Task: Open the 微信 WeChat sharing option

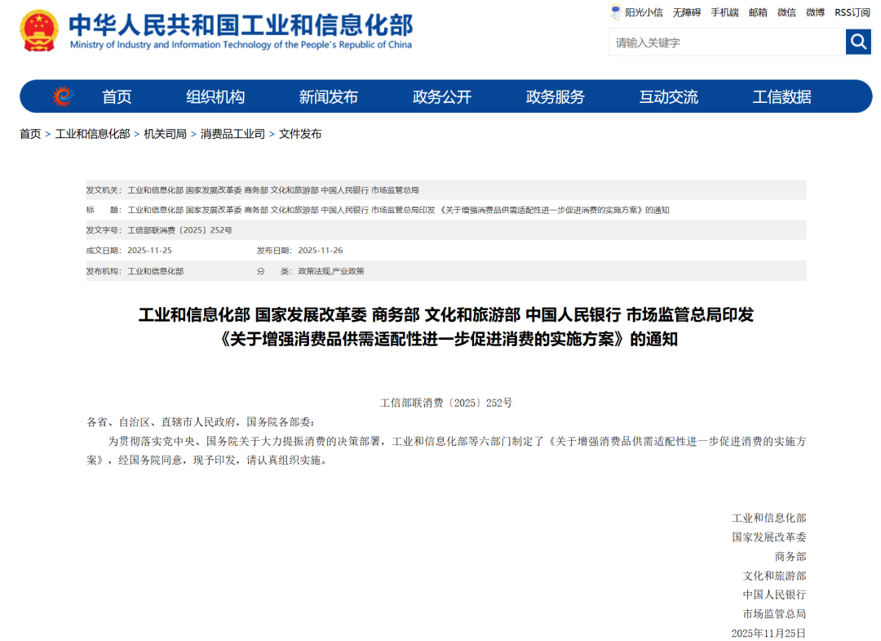Action: (785, 12)
